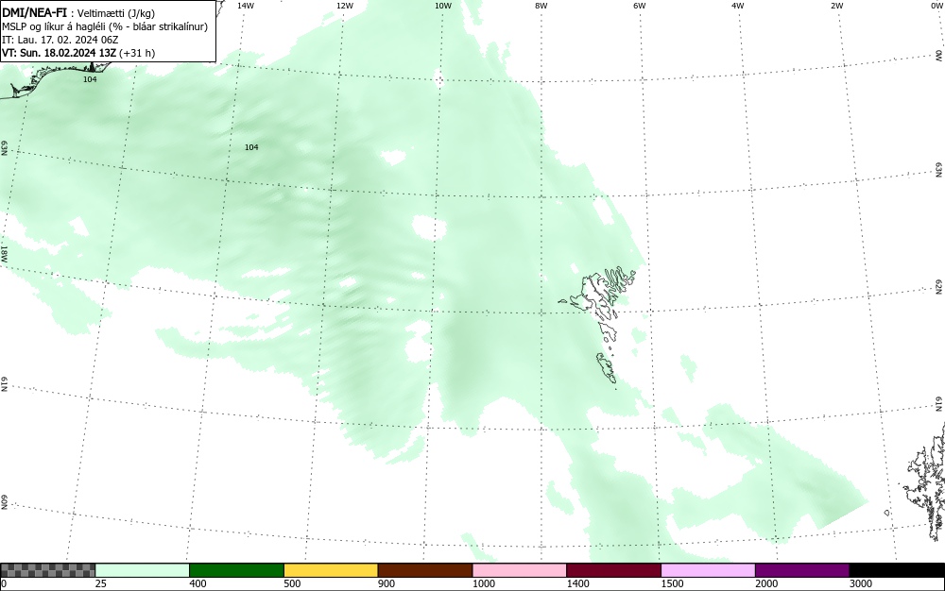Click the 8W longitude label

pos(541,6)
